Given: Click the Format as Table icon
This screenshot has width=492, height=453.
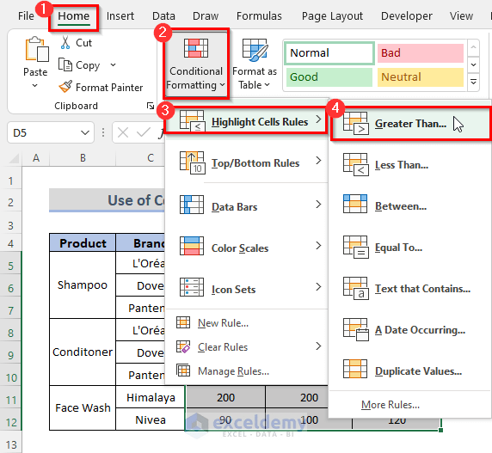Looking at the screenshot, I should [x=255, y=50].
